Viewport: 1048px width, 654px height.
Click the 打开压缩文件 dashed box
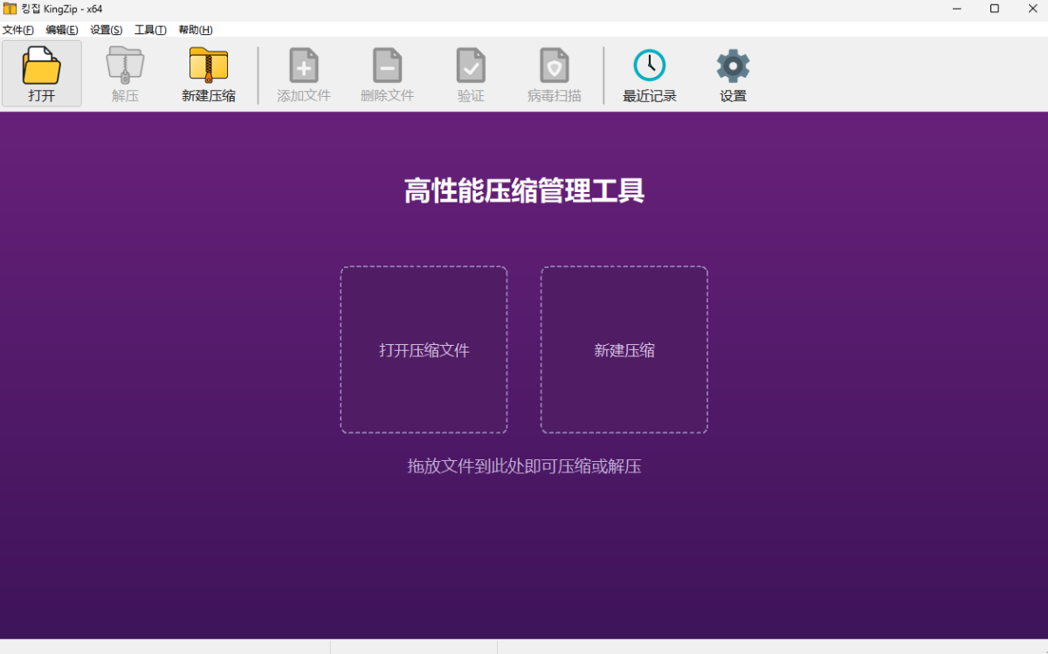click(424, 350)
